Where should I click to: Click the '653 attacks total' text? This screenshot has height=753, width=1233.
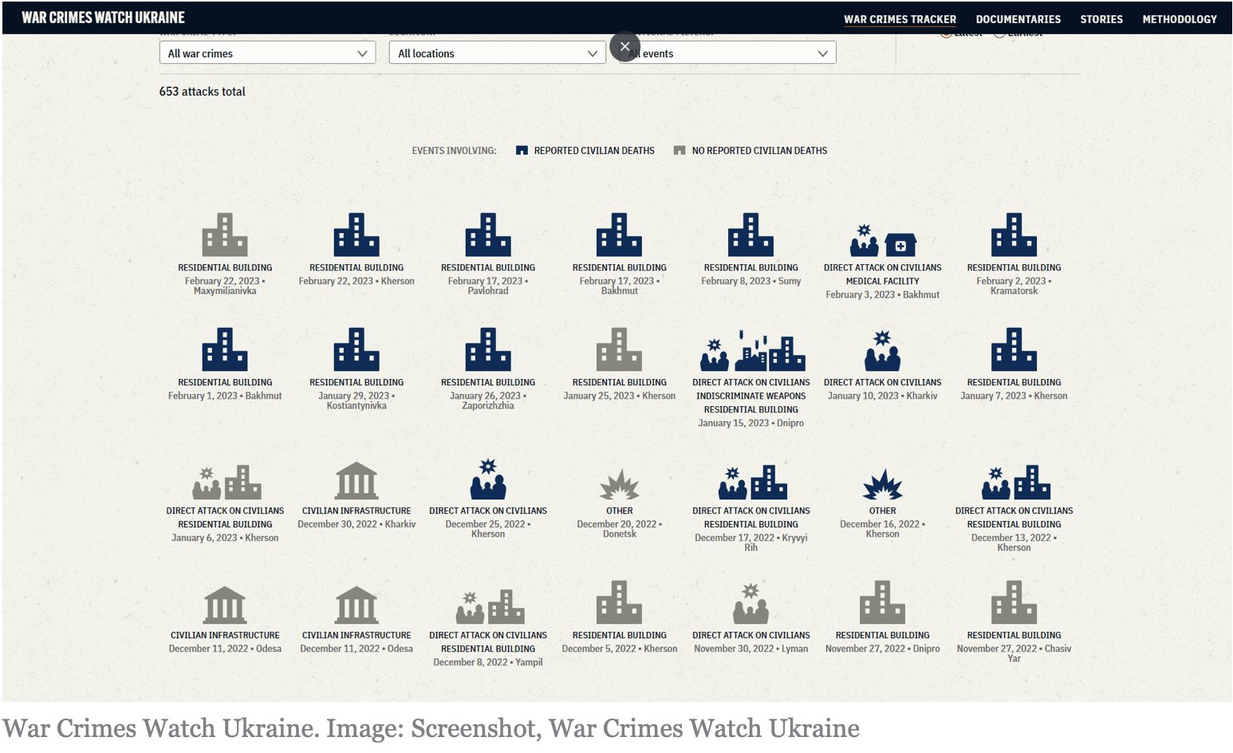[x=203, y=92]
